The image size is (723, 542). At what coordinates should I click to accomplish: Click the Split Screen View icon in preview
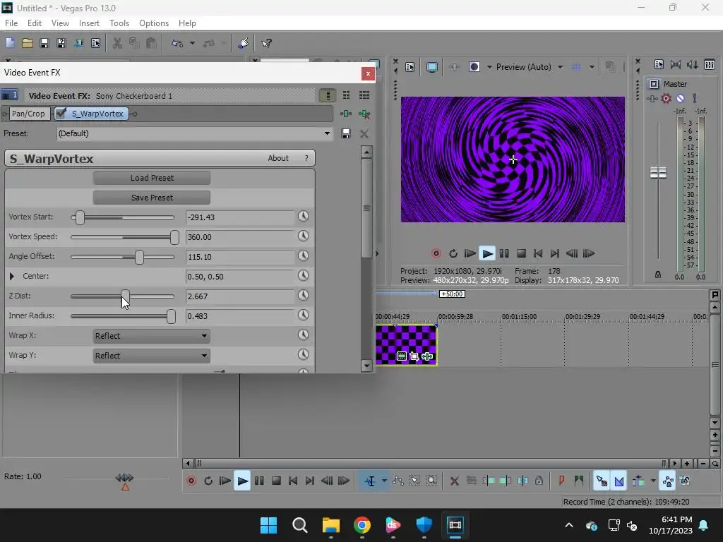[x=474, y=67]
